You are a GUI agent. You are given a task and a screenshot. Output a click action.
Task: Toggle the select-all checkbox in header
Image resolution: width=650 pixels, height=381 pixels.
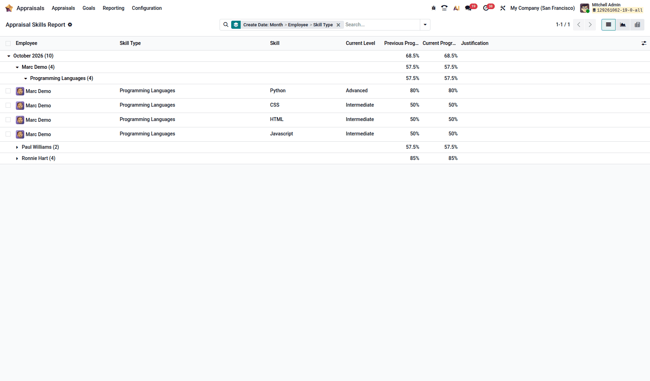pos(8,44)
